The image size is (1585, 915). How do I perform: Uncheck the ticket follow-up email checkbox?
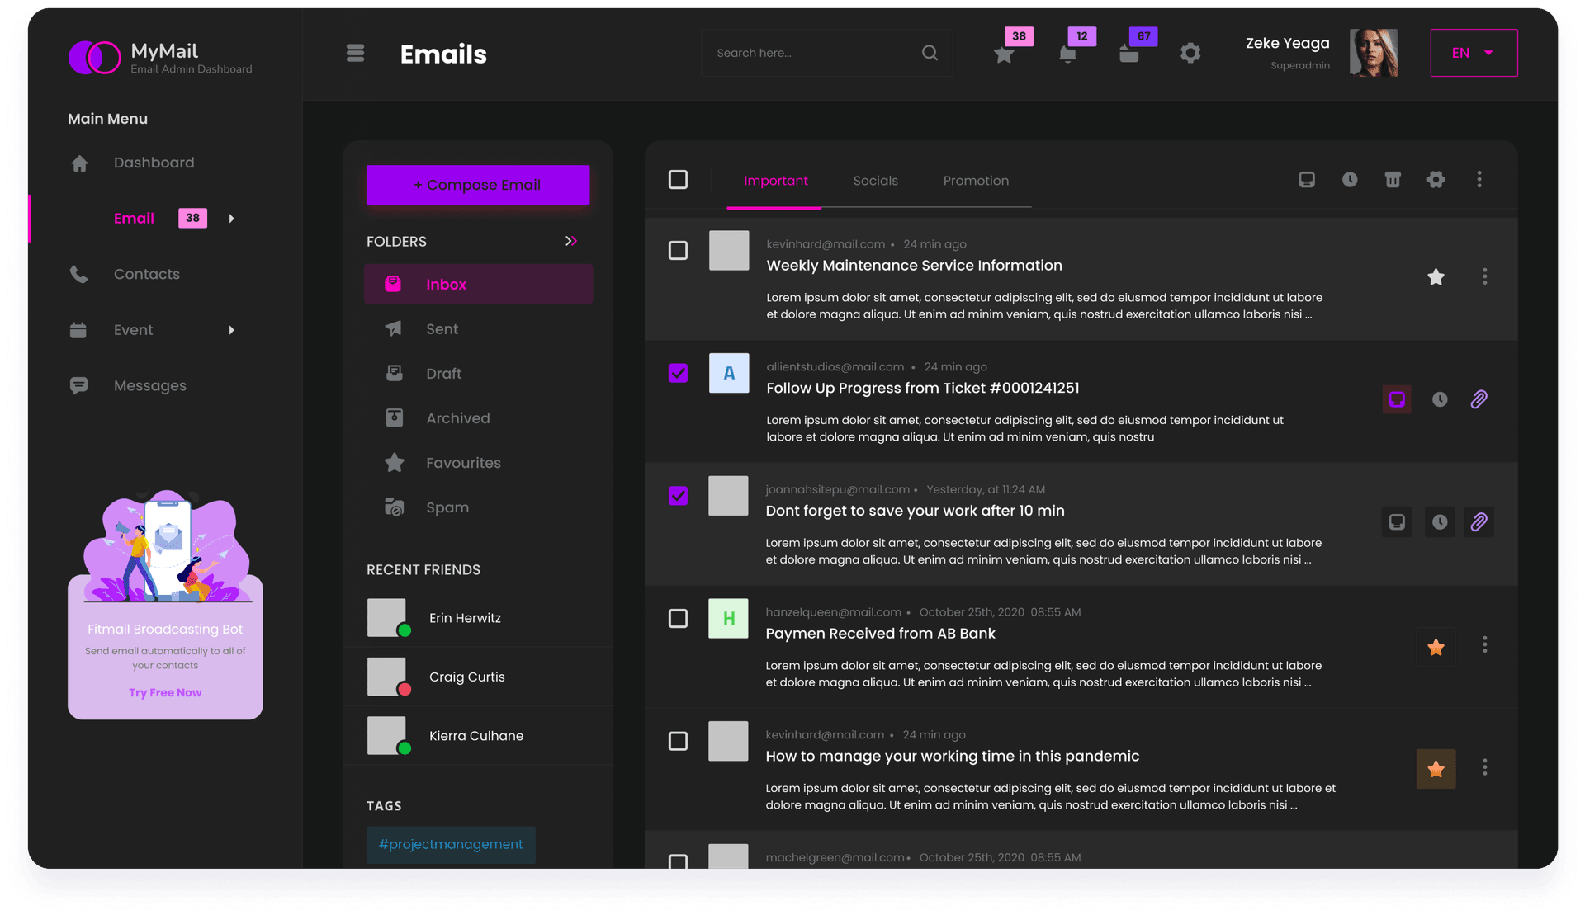(x=678, y=373)
